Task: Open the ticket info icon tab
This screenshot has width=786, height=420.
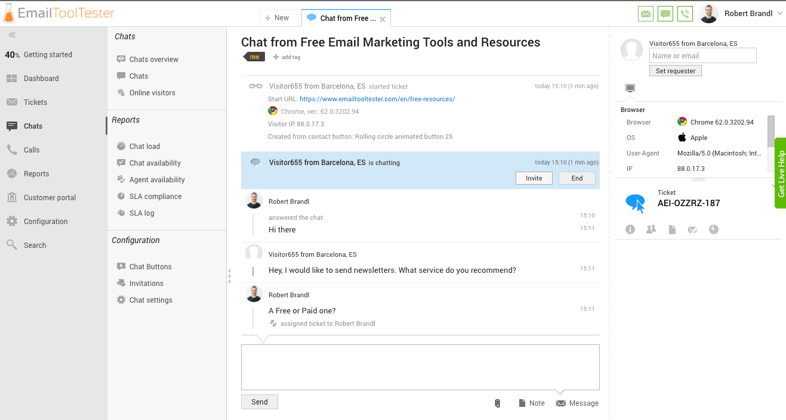Action: click(x=630, y=229)
